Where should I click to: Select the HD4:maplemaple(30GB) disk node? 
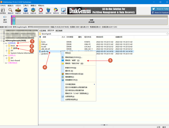[x=16, y=40]
